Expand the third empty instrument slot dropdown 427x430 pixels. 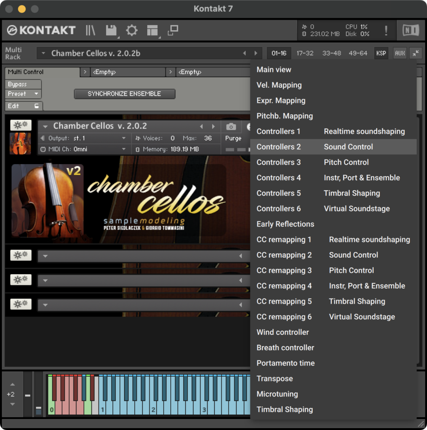click(x=45, y=281)
